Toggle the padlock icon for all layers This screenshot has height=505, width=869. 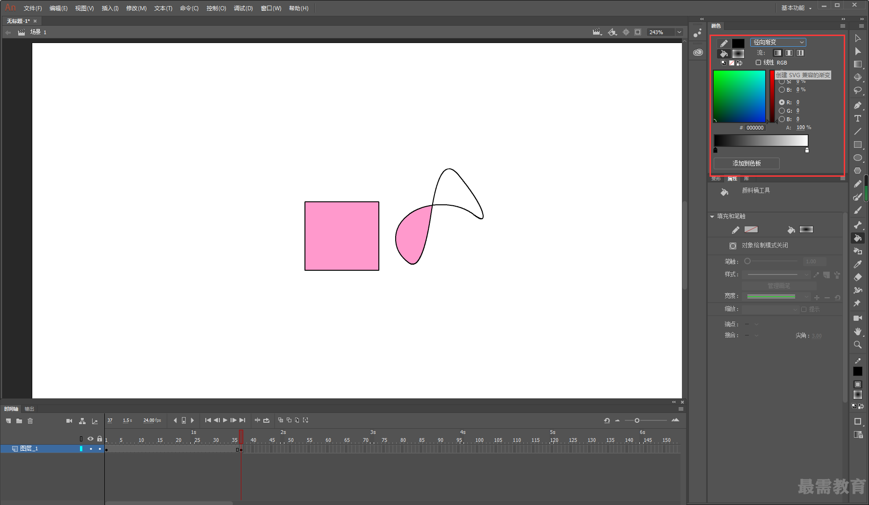[x=99, y=439]
